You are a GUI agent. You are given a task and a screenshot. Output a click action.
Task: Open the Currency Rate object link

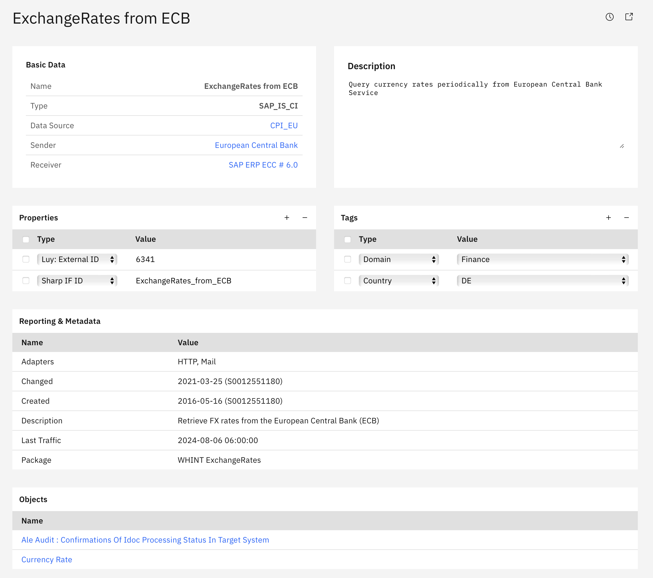(x=47, y=560)
